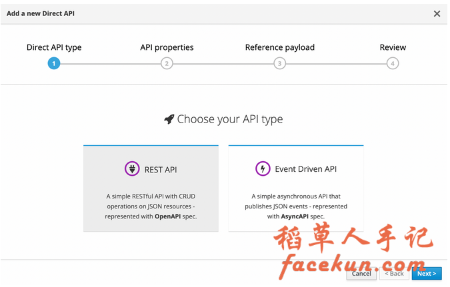The image size is (450, 287).
Task: Click the Next button
Action: [x=427, y=274]
